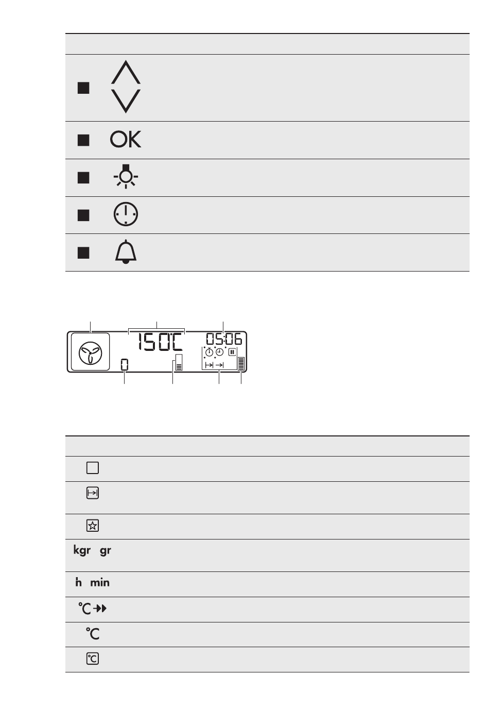
Task: Click the heat-up indicator bar below temperature
Action: tap(179, 362)
